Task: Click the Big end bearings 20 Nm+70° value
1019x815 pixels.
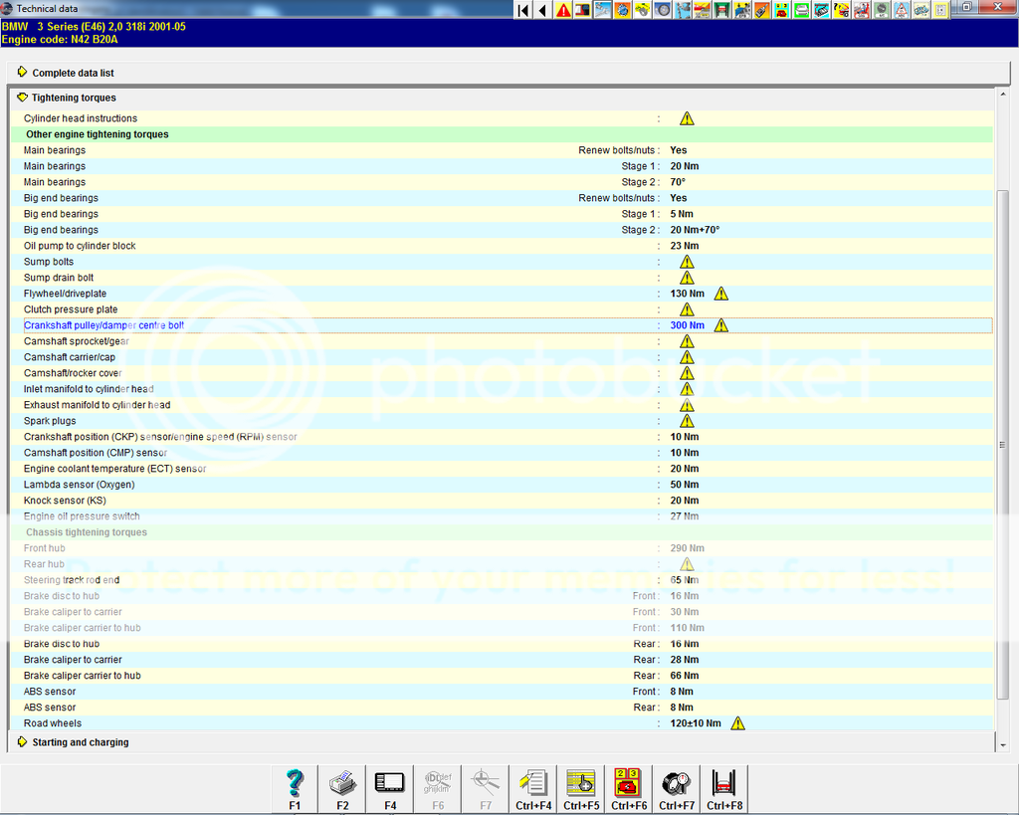Action: tap(695, 230)
